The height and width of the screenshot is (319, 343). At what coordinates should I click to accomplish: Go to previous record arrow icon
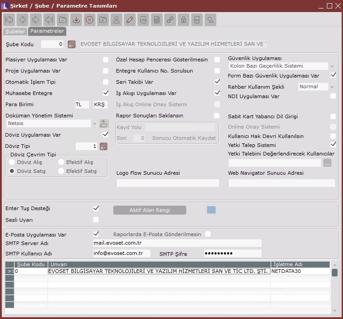22,20
